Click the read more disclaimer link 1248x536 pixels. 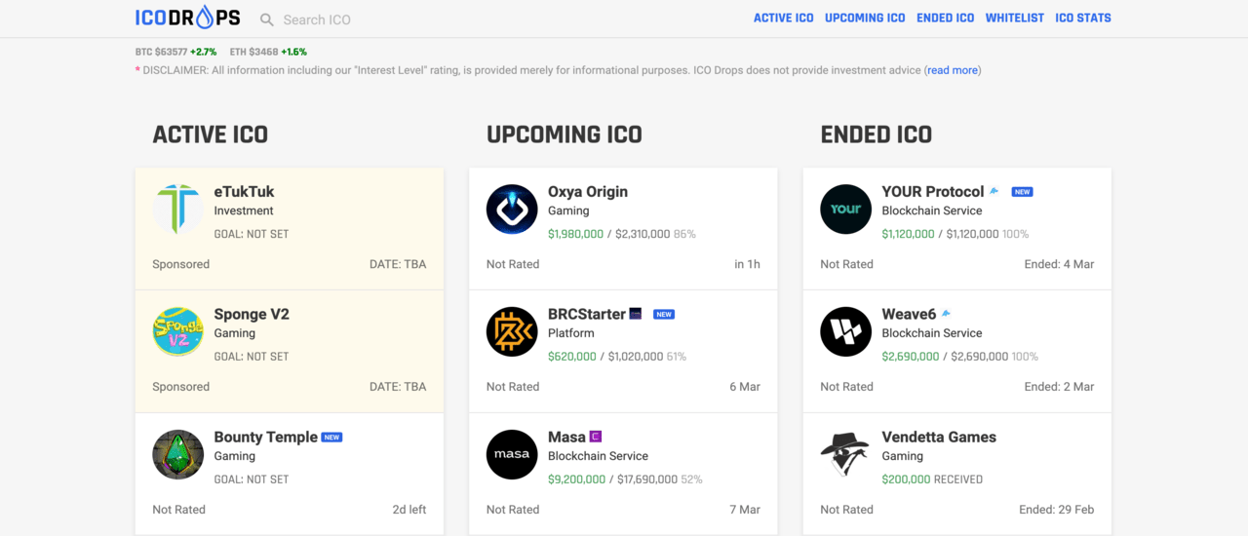(953, 70)
